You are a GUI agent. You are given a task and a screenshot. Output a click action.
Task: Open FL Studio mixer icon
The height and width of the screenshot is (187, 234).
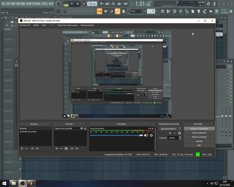pyautogui.click(x=181, y=11)
